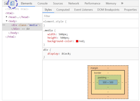Open the Network tab

click(x=74, y=3)
